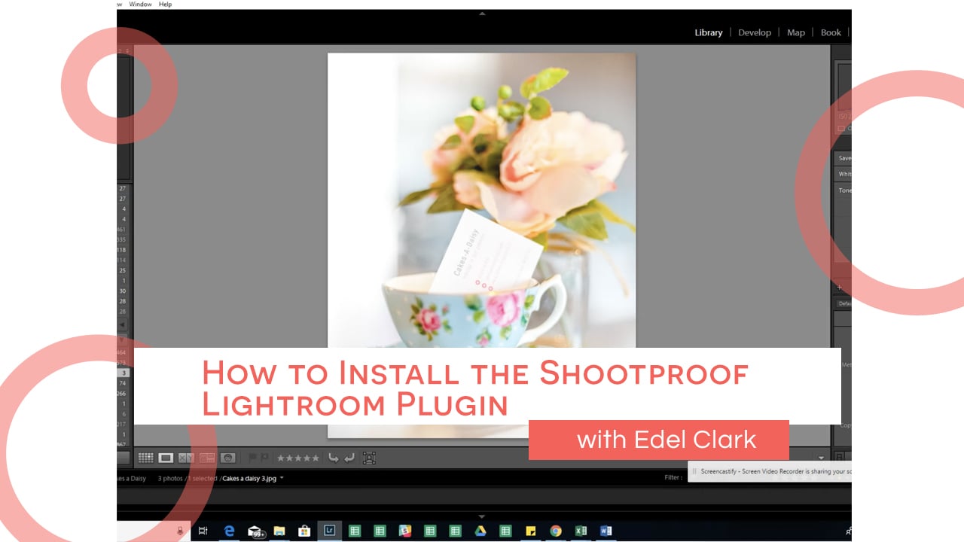Viewport: 964px width, 542px height.
Task: Open File Explorer from taskbar
Action: coord(279,531)
